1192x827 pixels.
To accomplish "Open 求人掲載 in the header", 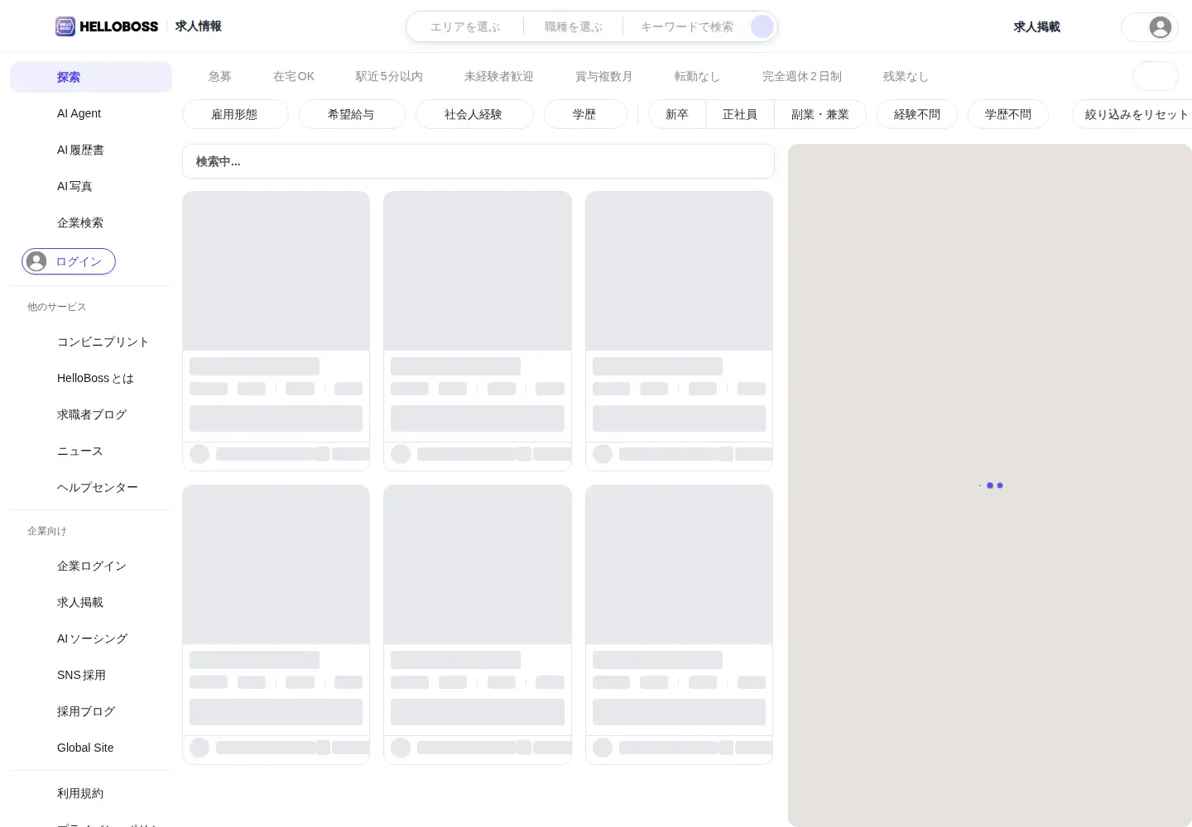I will tap(1037, 26).
